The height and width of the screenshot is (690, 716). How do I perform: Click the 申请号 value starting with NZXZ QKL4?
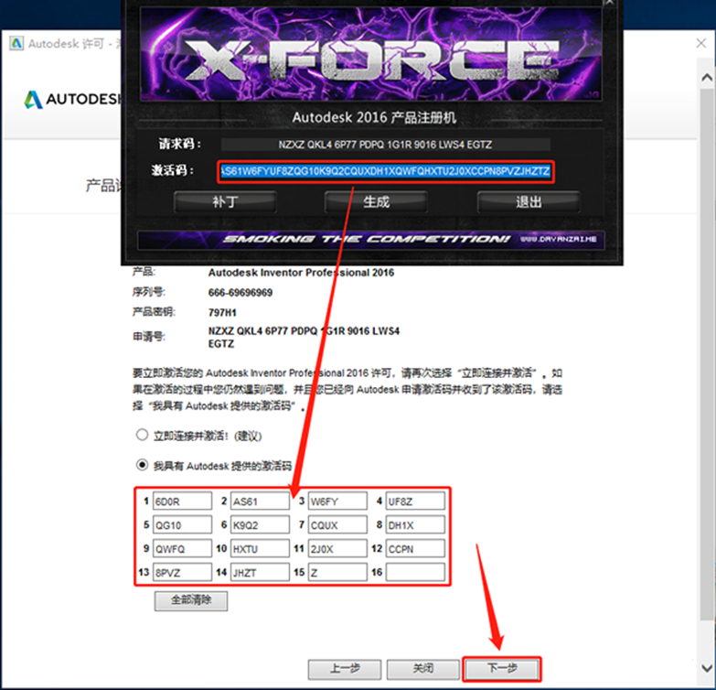tap(304, 337)
